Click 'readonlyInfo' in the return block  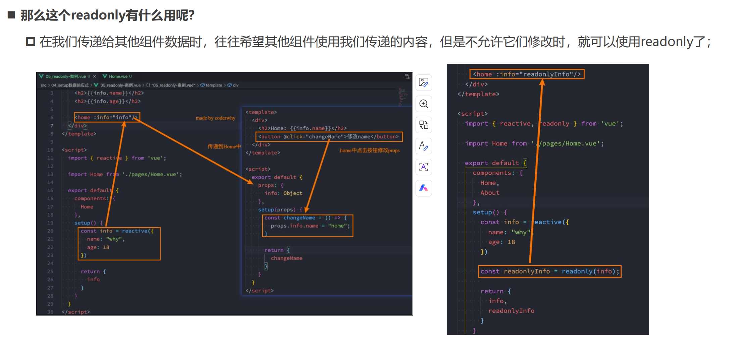click(511, 311)
